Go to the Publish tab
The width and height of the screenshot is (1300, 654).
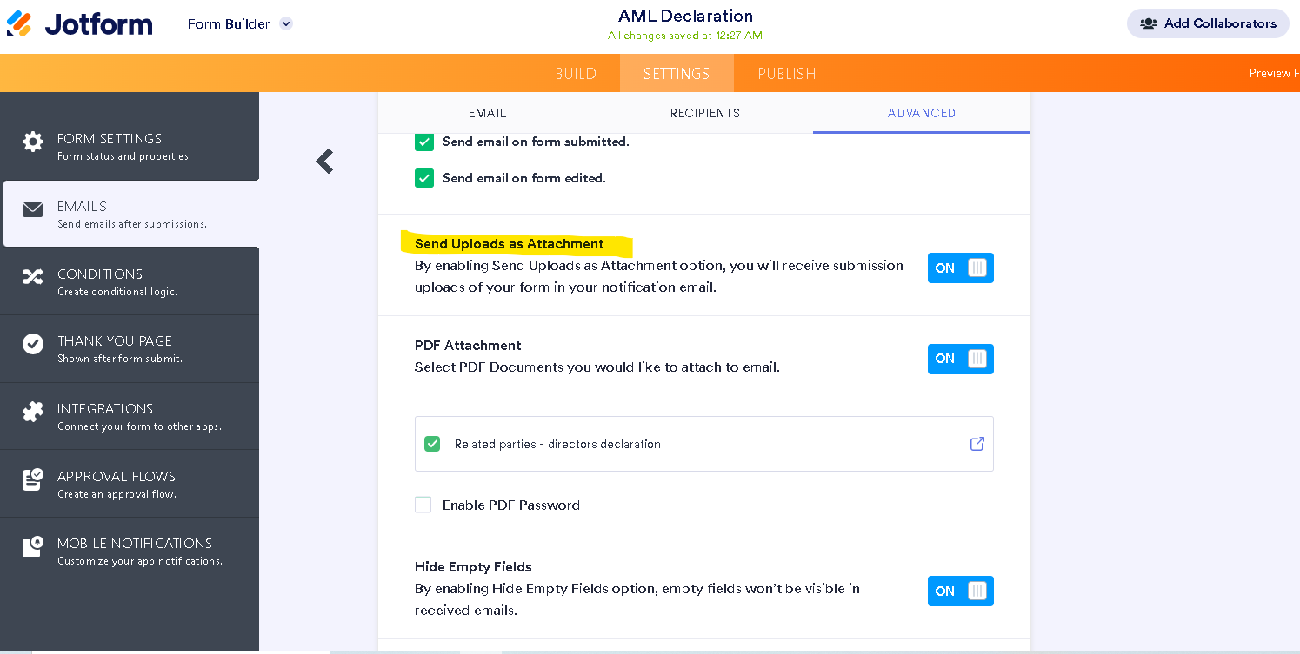tap(786, 74)
